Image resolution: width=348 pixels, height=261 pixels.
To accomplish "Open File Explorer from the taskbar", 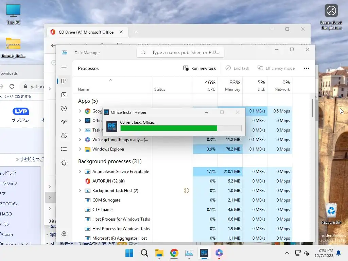I will pos(159,253).
